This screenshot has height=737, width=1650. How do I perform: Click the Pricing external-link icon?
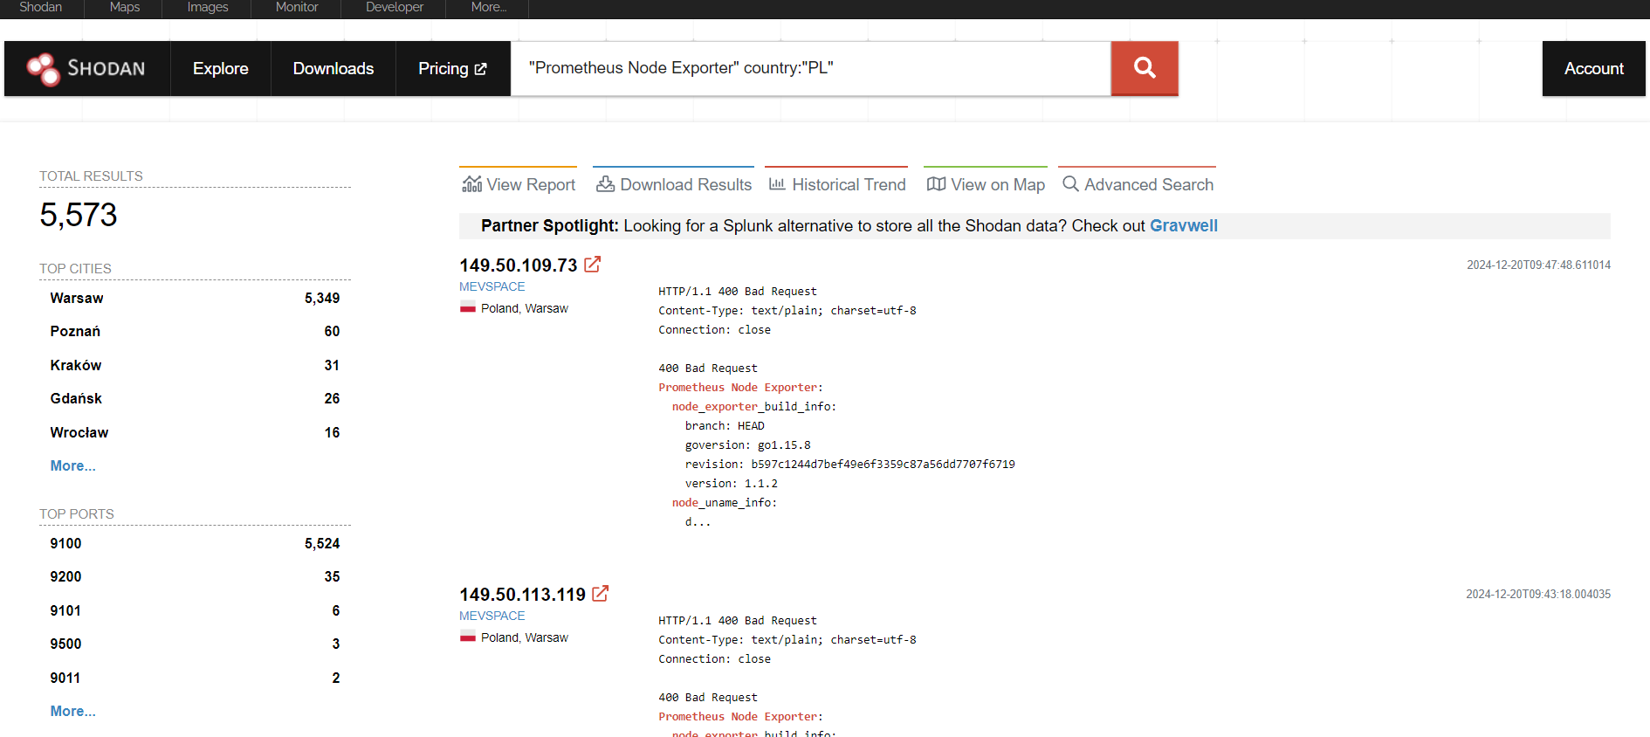[x=480, y=69]
